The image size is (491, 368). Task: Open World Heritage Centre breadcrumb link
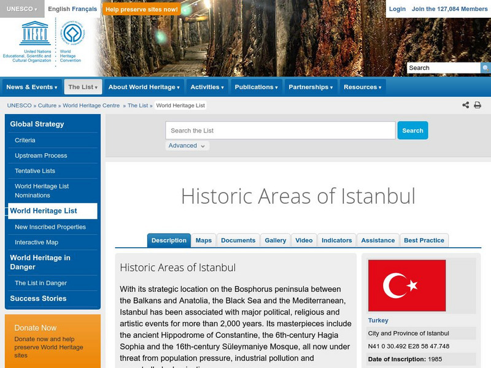tap(91, 105)
